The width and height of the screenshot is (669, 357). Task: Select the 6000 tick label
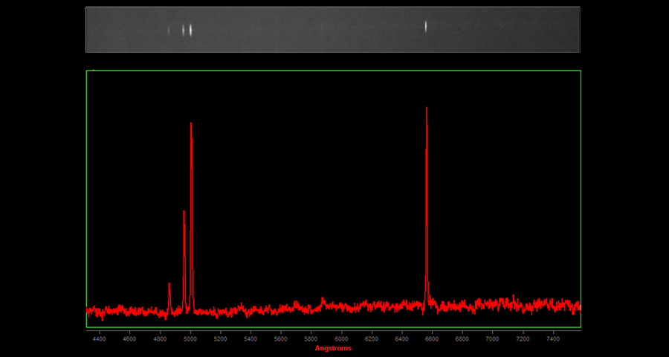(x=341, y=338)
